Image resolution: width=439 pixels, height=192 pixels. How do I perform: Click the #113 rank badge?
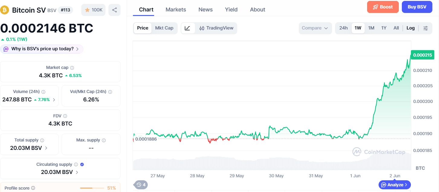click(66, 10)
